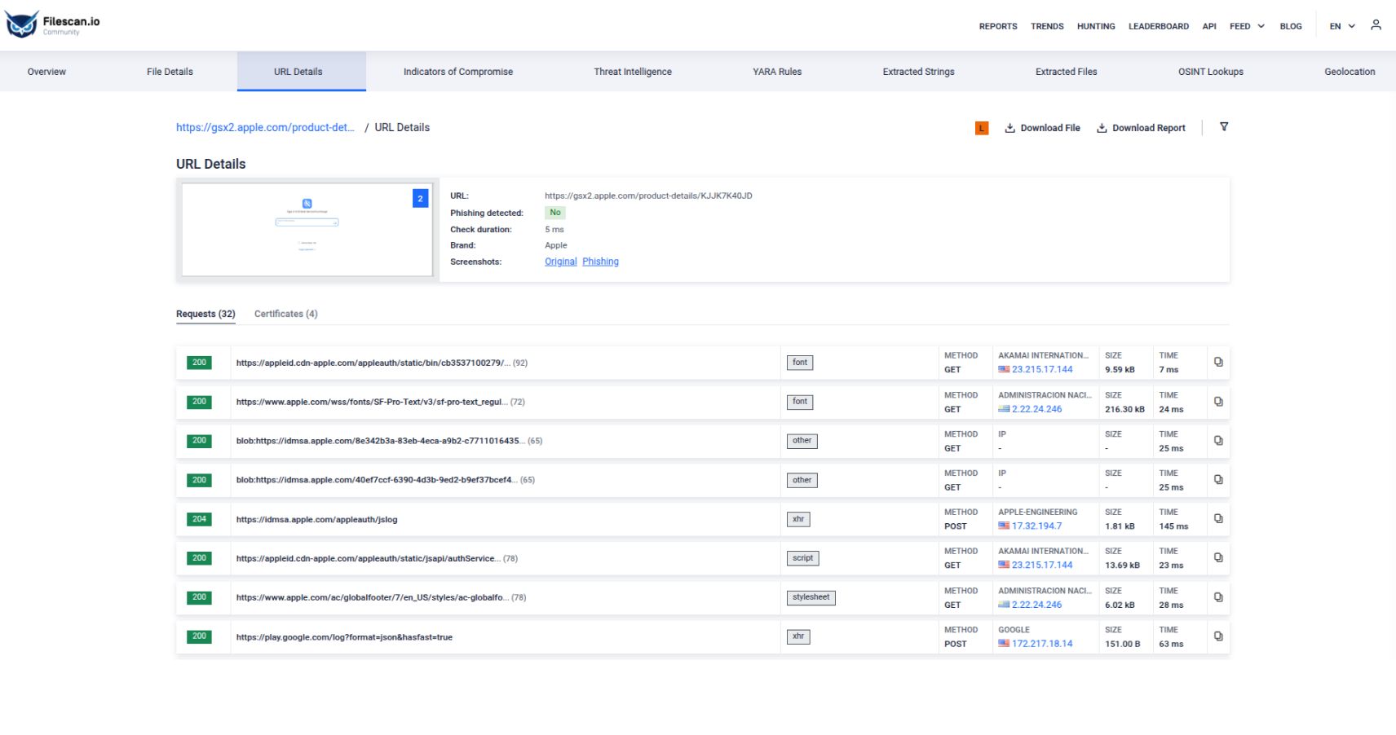Open the EN language selector

coord(1340,26)
